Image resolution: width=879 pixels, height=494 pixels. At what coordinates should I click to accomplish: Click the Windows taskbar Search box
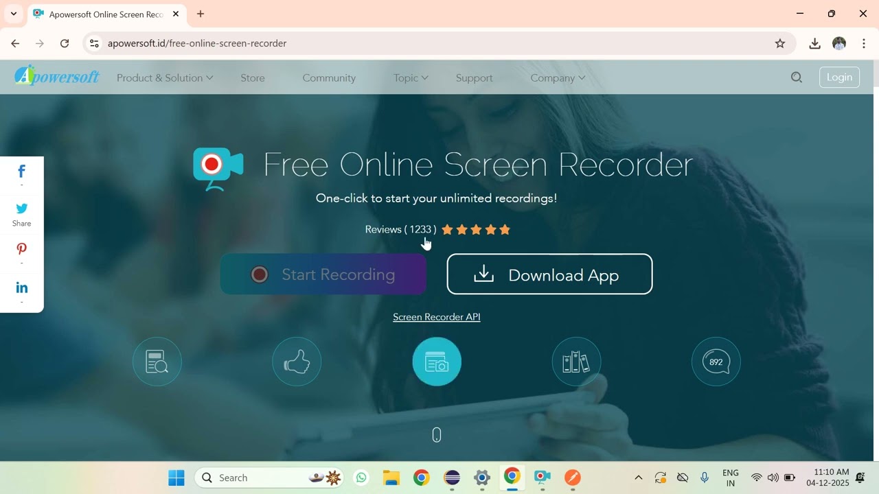coord(270,478)
